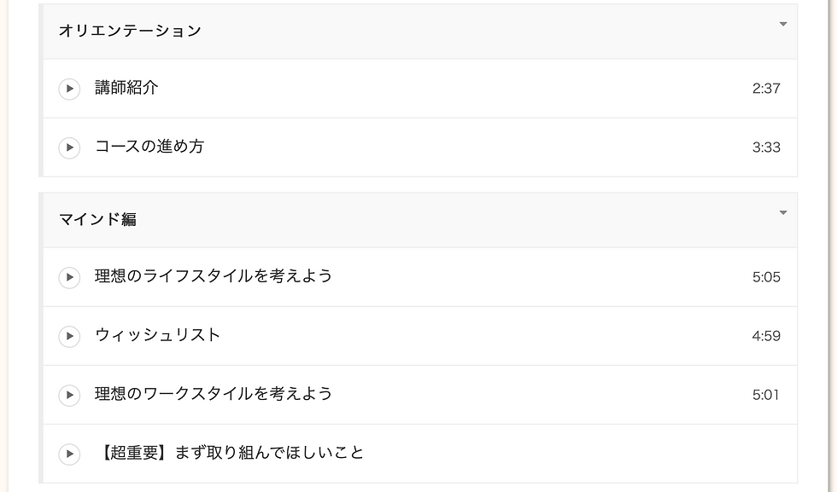Play the 講師紹介 lesson video
Screen dimensions: 837x492
(x=69, y=89)
